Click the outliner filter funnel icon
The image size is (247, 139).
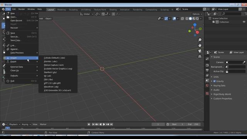pos(245,14)
